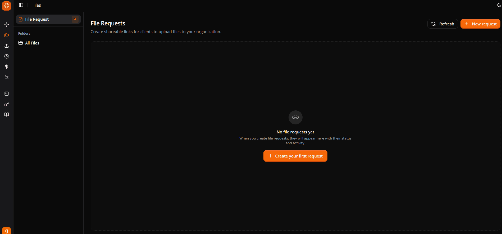Click the No file requests yet text
Image resolution: width=502 pixels, height=234 pixels.
[x=295, y=132]
